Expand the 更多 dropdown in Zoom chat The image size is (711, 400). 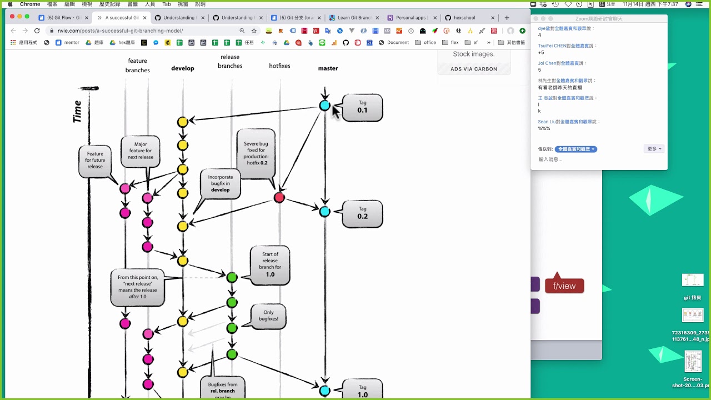click(655, 149)
